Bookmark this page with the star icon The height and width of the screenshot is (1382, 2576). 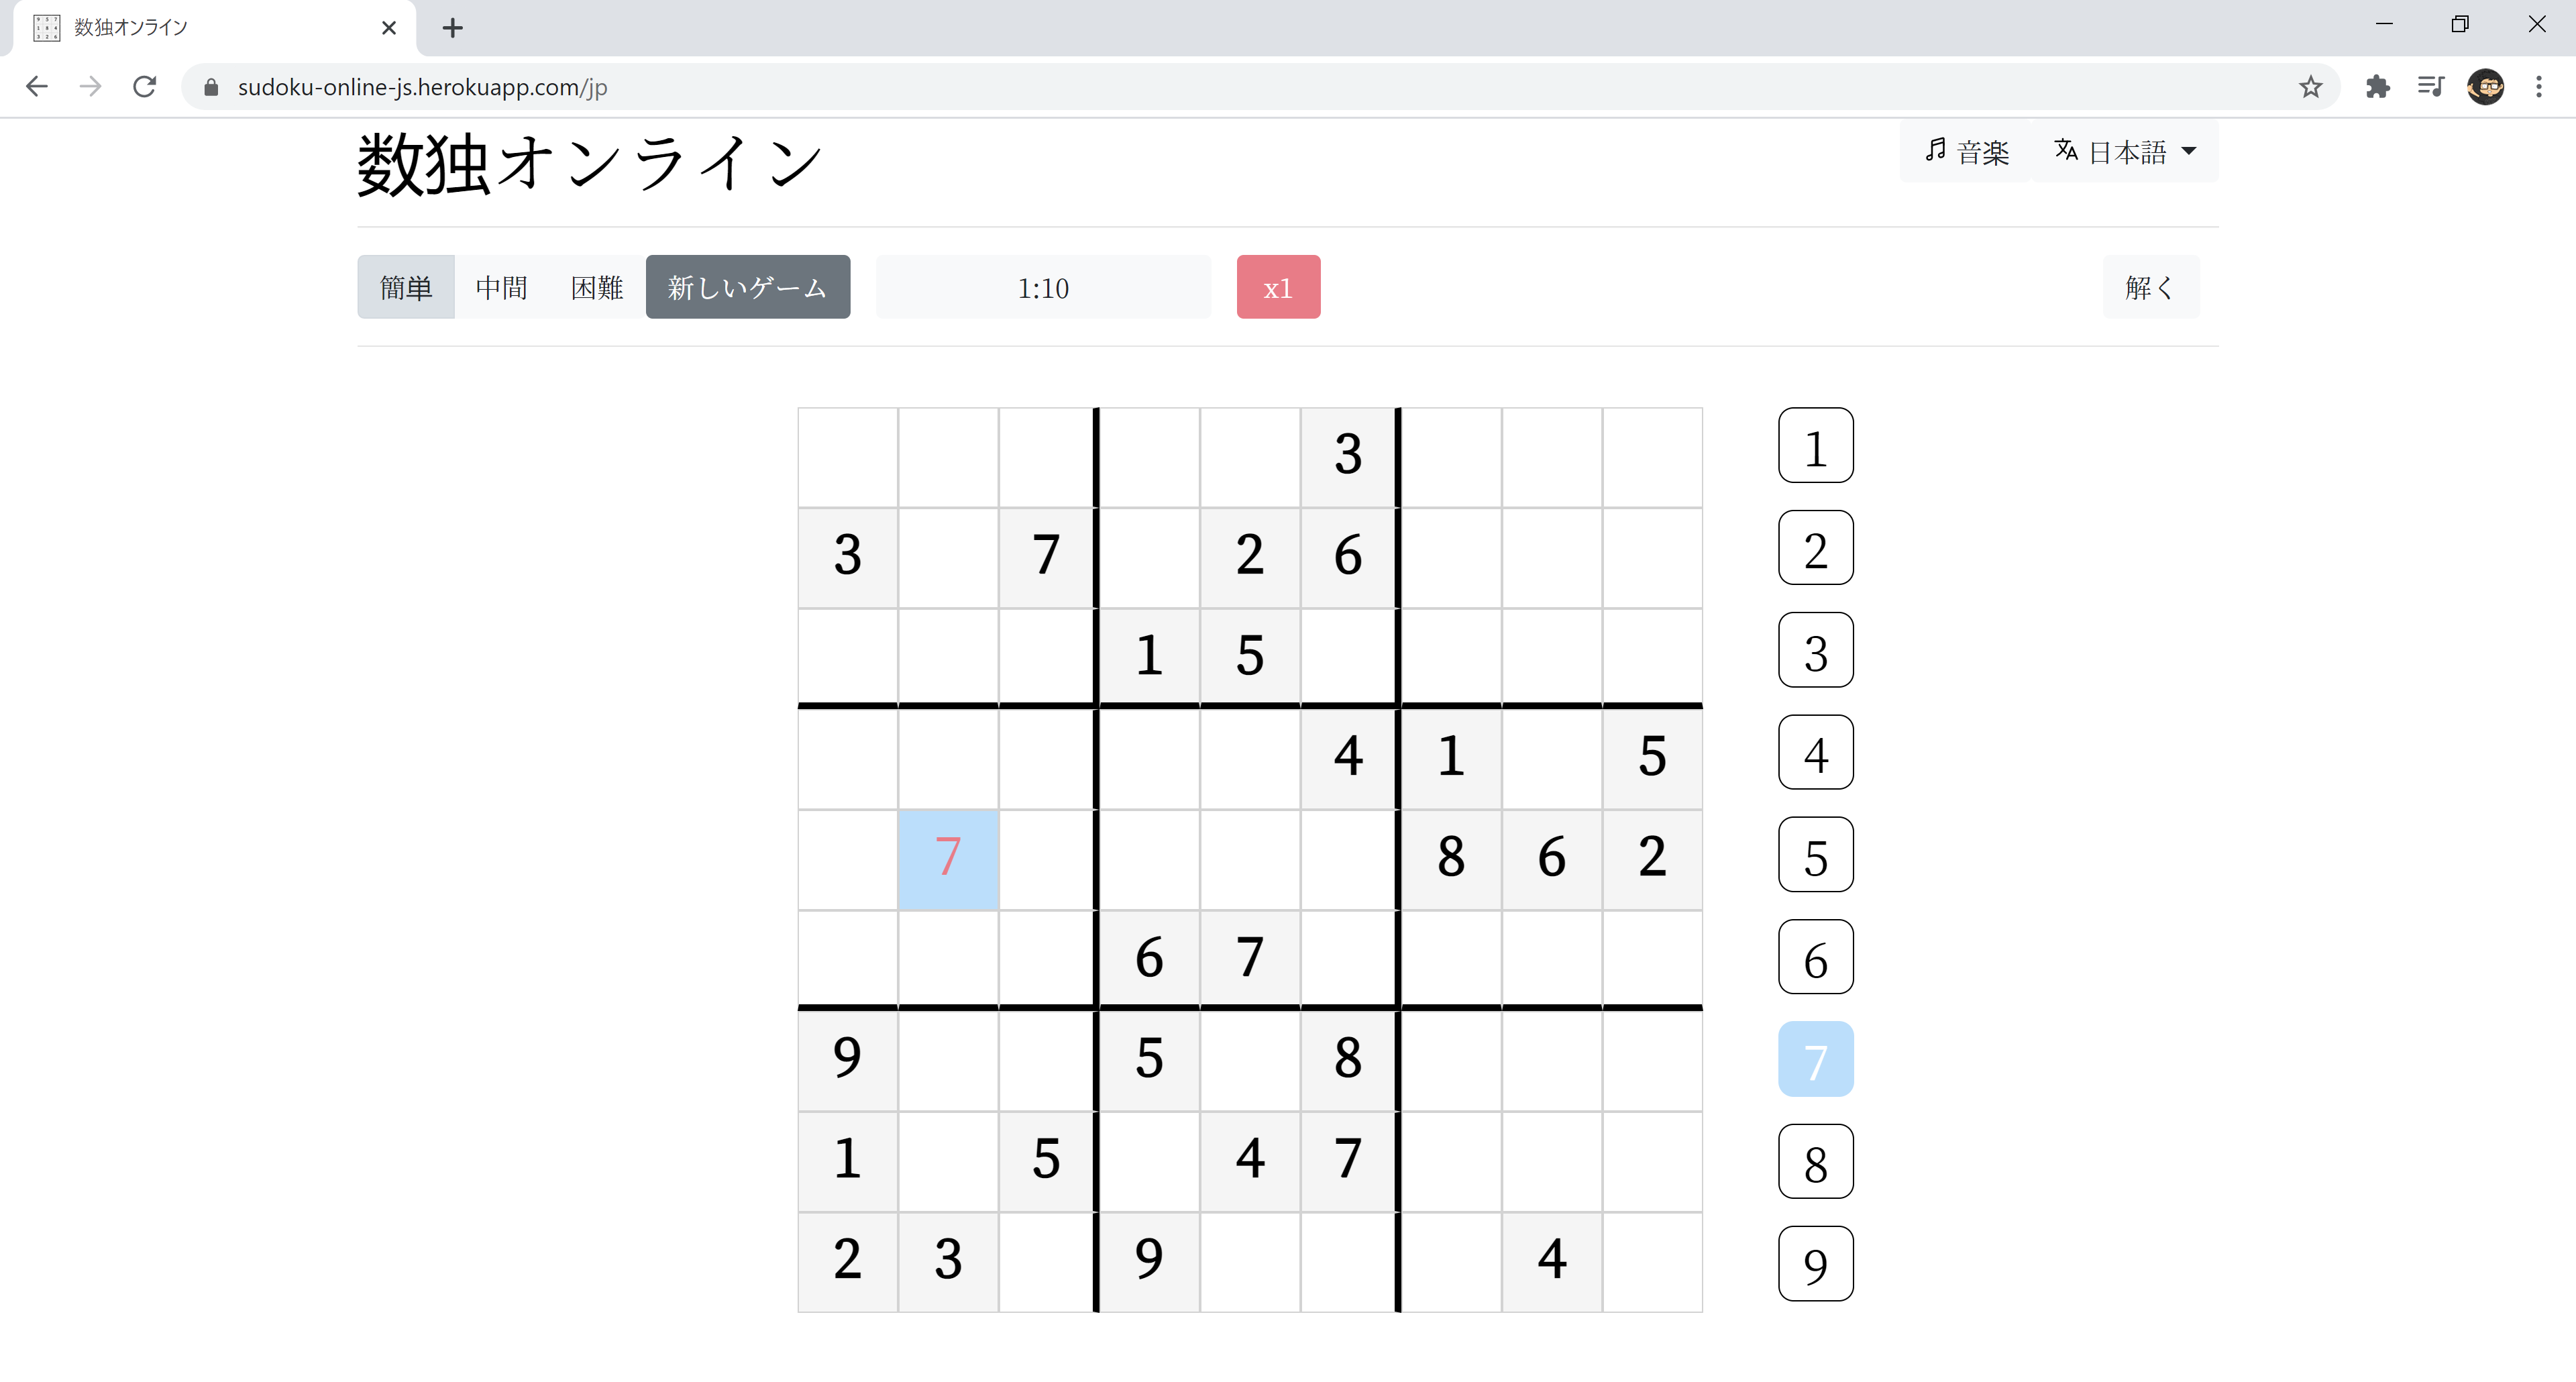click(x=2310, y=87)
